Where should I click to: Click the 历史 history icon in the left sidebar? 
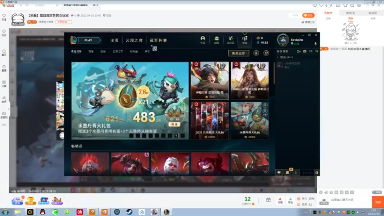pyautogui.click(x=4, y=33)
